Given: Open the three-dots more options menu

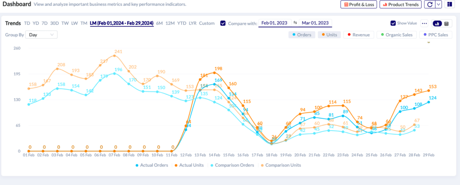Looking at the screenshot, I should click(x=425, y=23).
